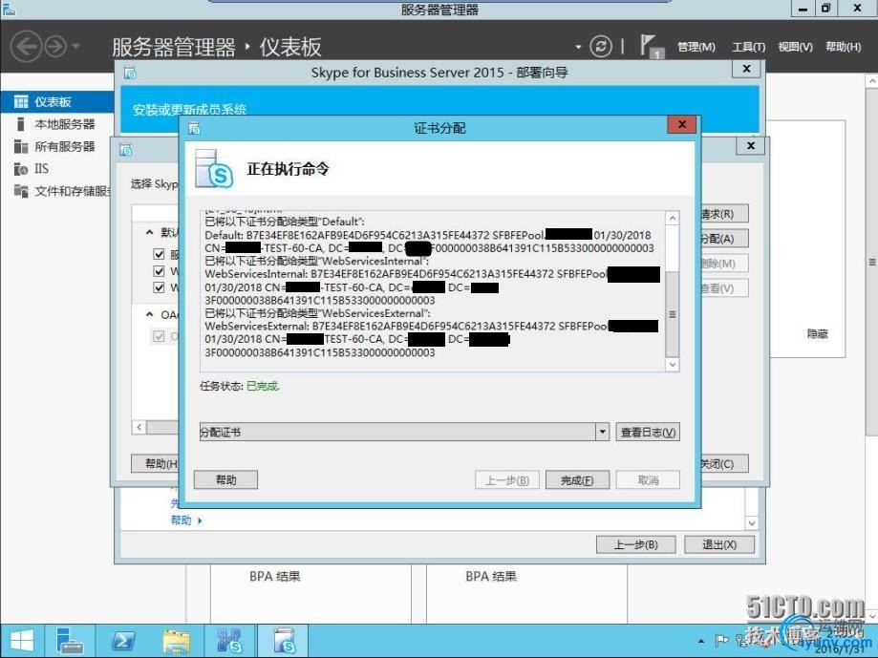Viewport: 878px width, 658px height.
Task: Click 查看日志(V) button
Action: pyautogui.click(x=648, y=432)
